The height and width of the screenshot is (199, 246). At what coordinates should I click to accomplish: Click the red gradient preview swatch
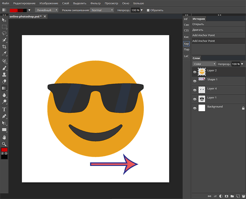[18, 10]
